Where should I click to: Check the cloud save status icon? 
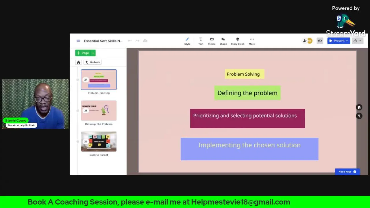click(x=145, y=41)
